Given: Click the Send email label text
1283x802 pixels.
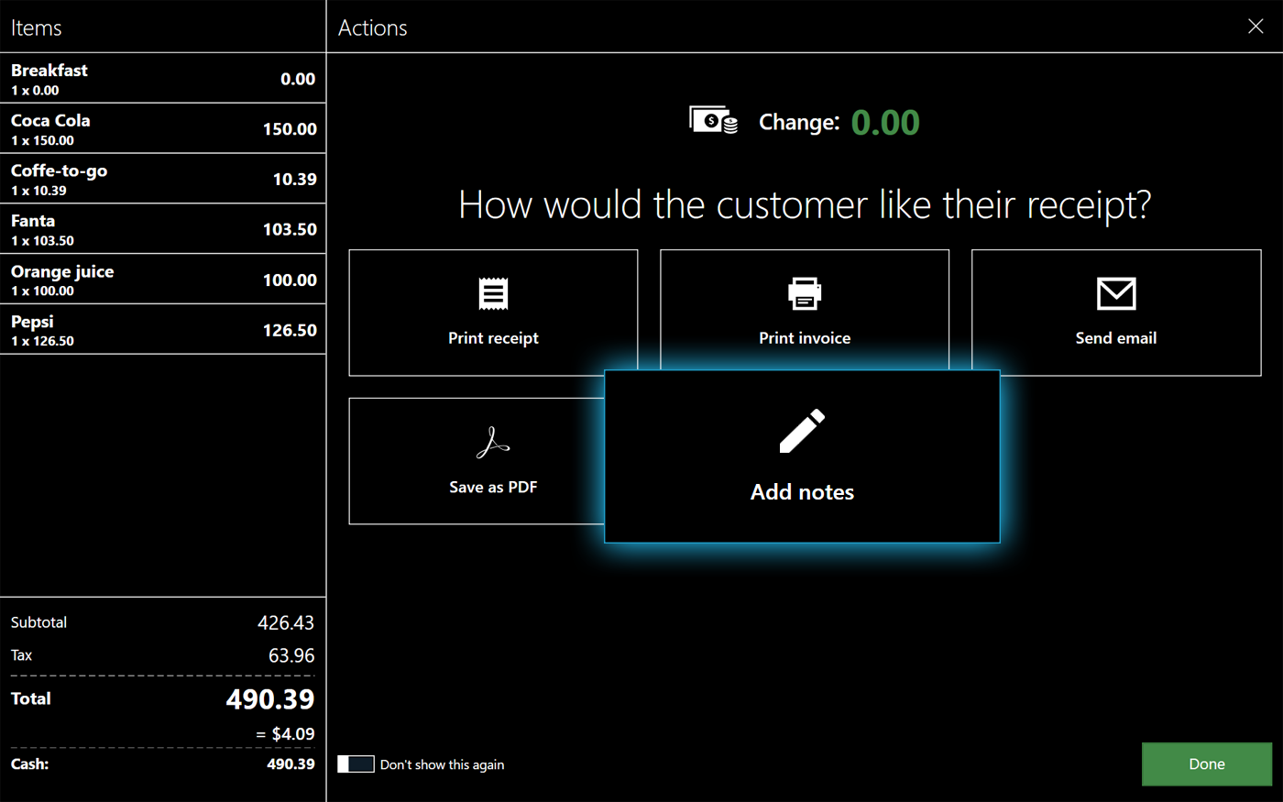Looking at the screenshot, I should click(x=1115, y=338).
